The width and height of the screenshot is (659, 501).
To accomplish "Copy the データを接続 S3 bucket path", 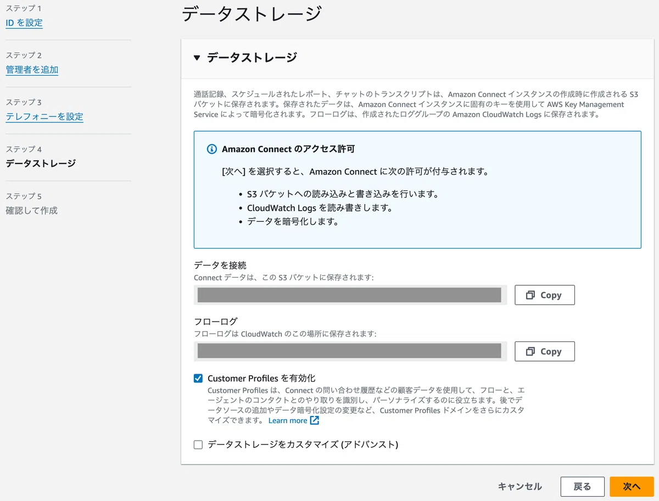I will [x=544, y=295].
